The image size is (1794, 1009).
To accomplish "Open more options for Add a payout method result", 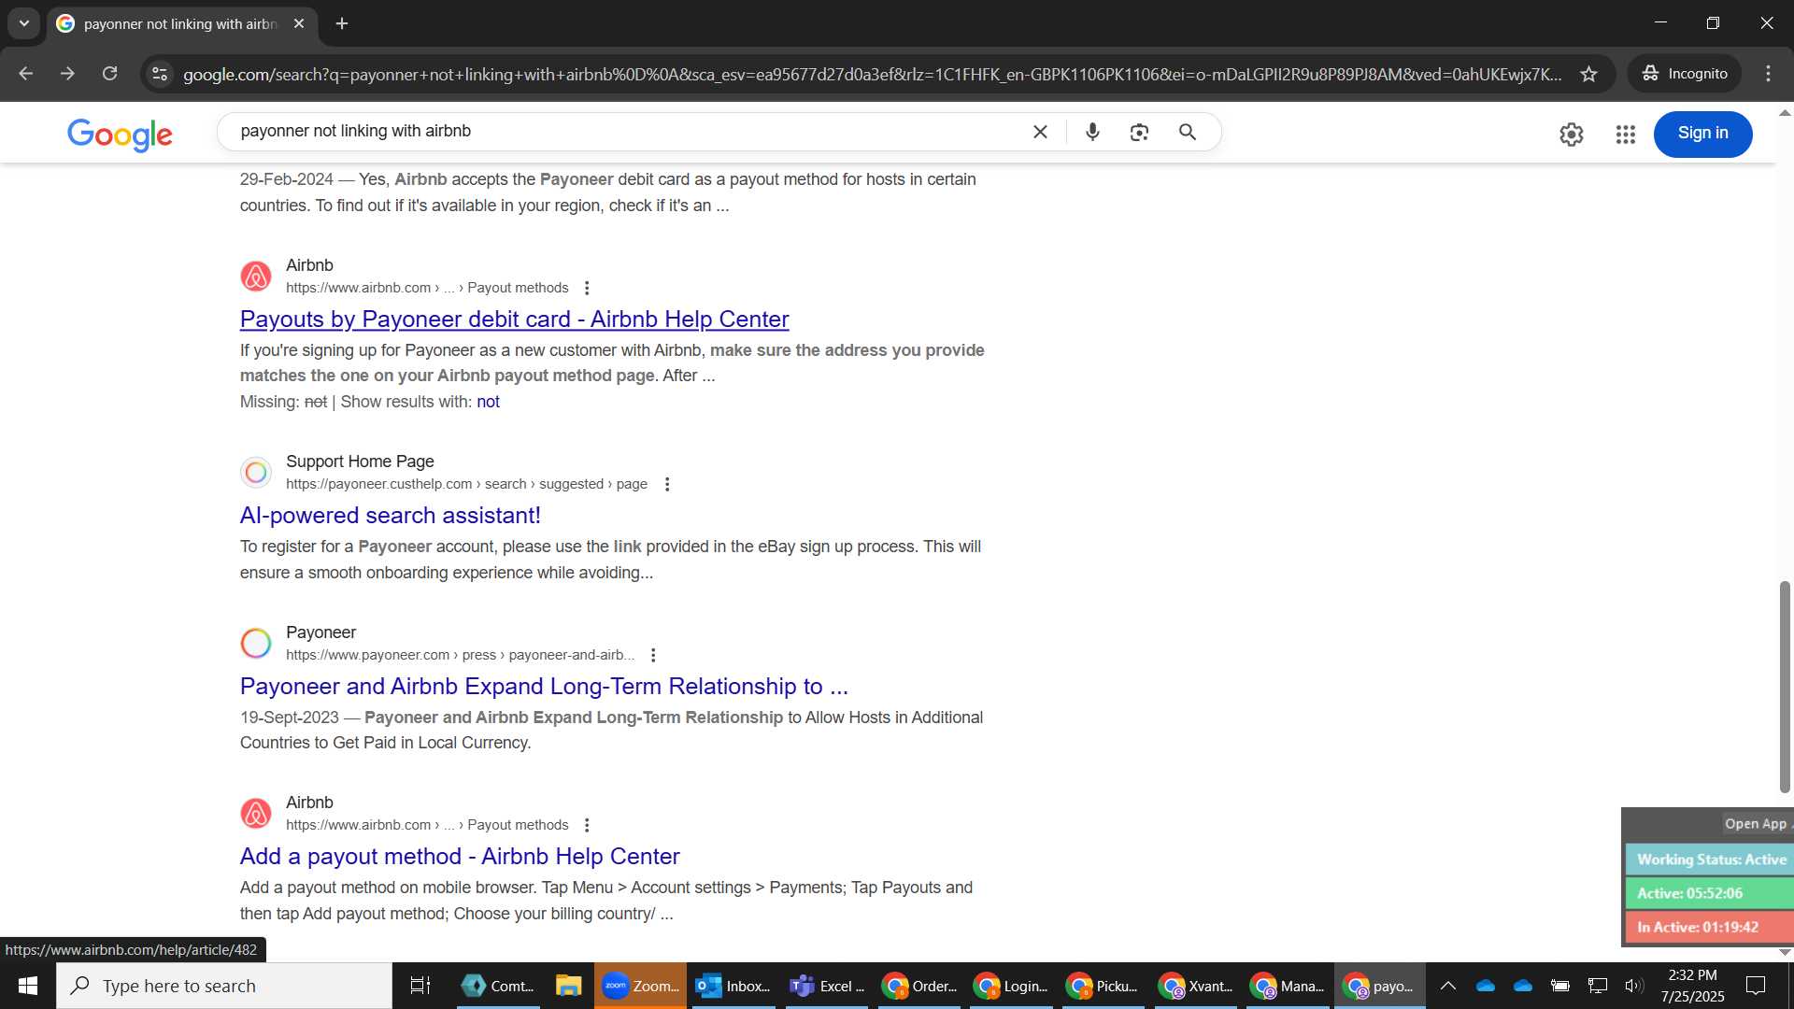I will pyautogui.click(x=587, y=825).
